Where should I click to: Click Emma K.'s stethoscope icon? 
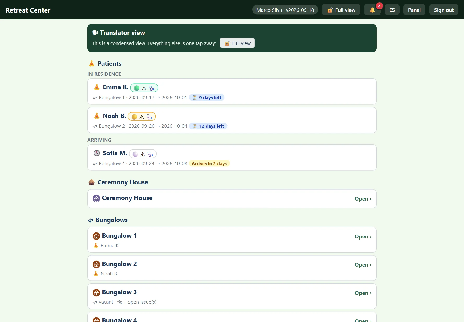coord(152,88)
